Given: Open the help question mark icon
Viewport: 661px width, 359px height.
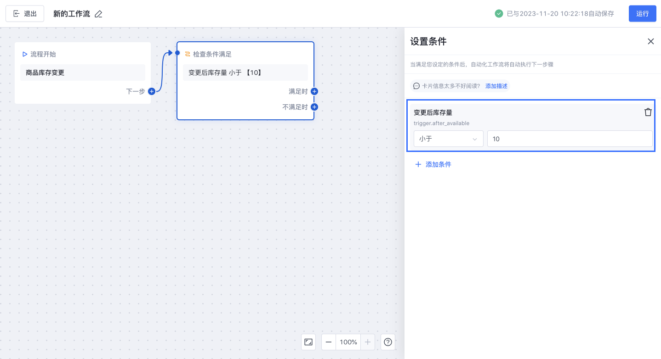Looking at the screenshot, I should [x=388, y=342].
